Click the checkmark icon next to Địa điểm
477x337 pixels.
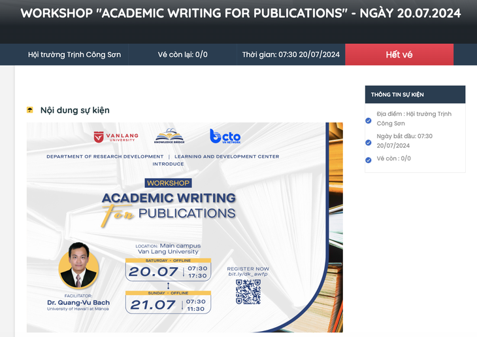(x=369, y=120)
